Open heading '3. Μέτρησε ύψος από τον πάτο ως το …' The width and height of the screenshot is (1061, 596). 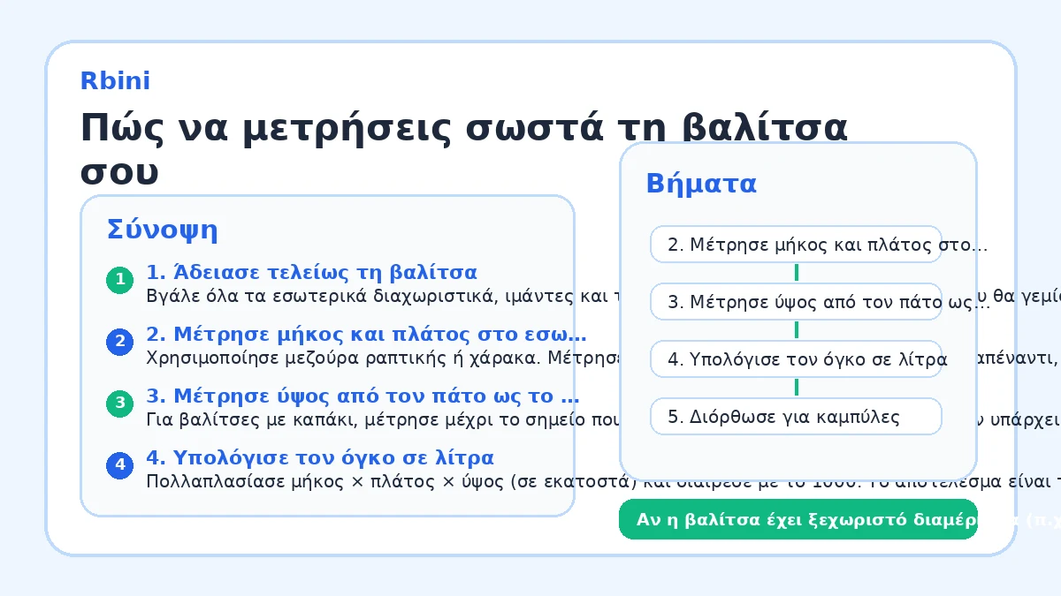click(x=363, y=396)
